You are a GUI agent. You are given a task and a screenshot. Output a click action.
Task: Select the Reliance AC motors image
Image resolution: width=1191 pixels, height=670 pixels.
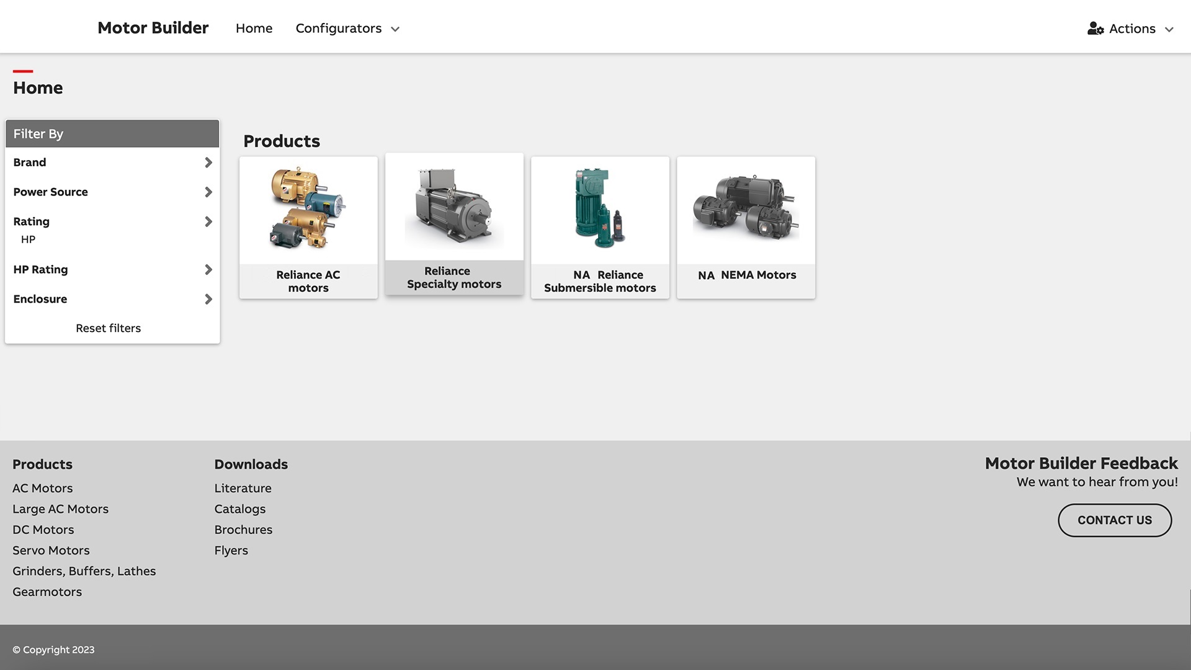tap(308, 208)
